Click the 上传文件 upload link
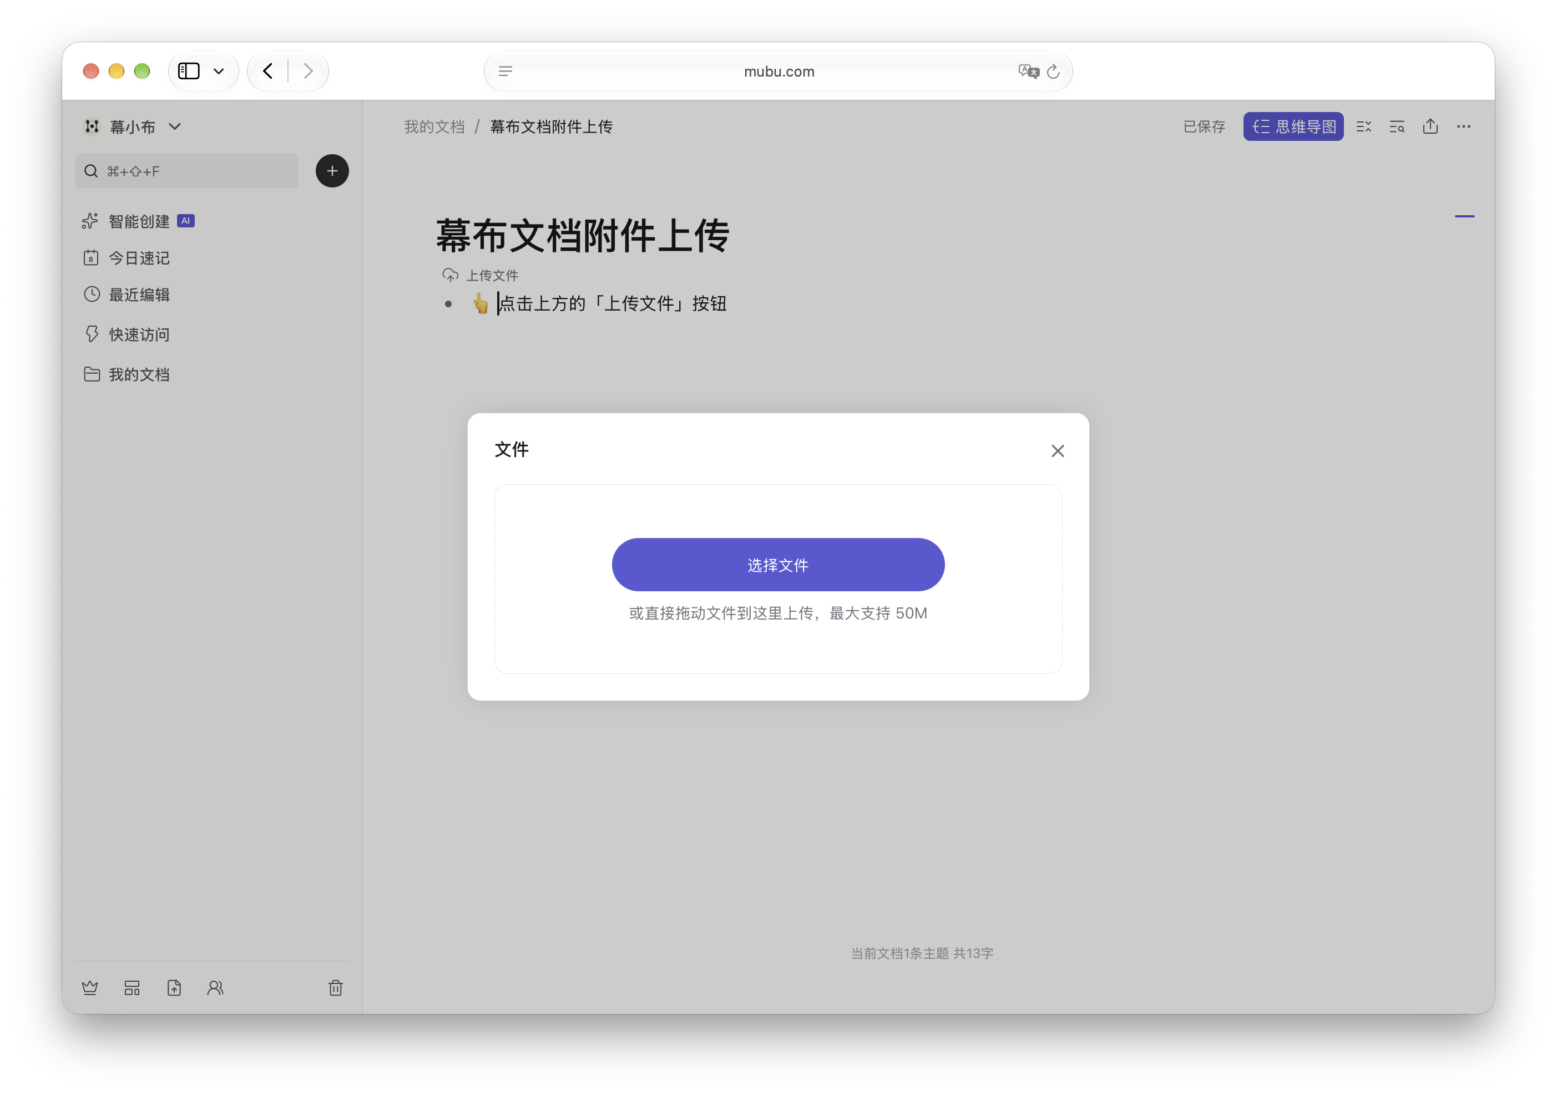1557x1096 pixels. [492, 275]
